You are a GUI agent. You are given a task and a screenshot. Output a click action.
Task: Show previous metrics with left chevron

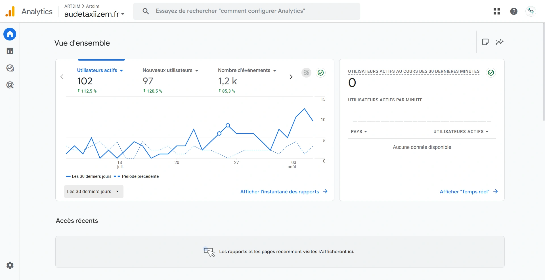click(x=62, y=77)
